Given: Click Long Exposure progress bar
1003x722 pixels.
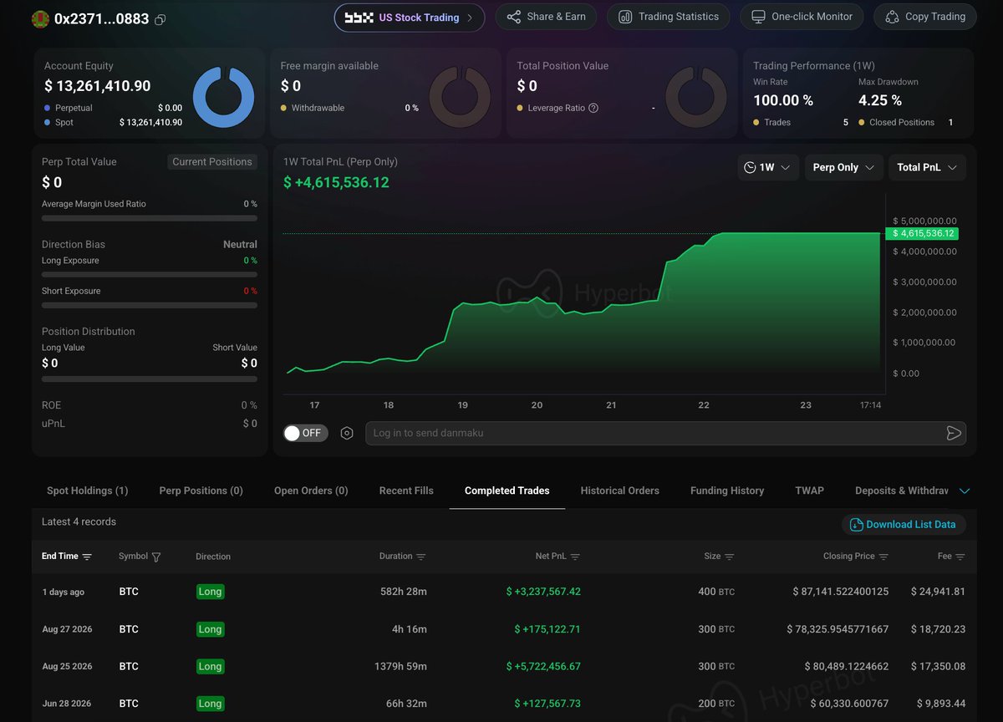Looking at the screenshot, I should (150, 274).
